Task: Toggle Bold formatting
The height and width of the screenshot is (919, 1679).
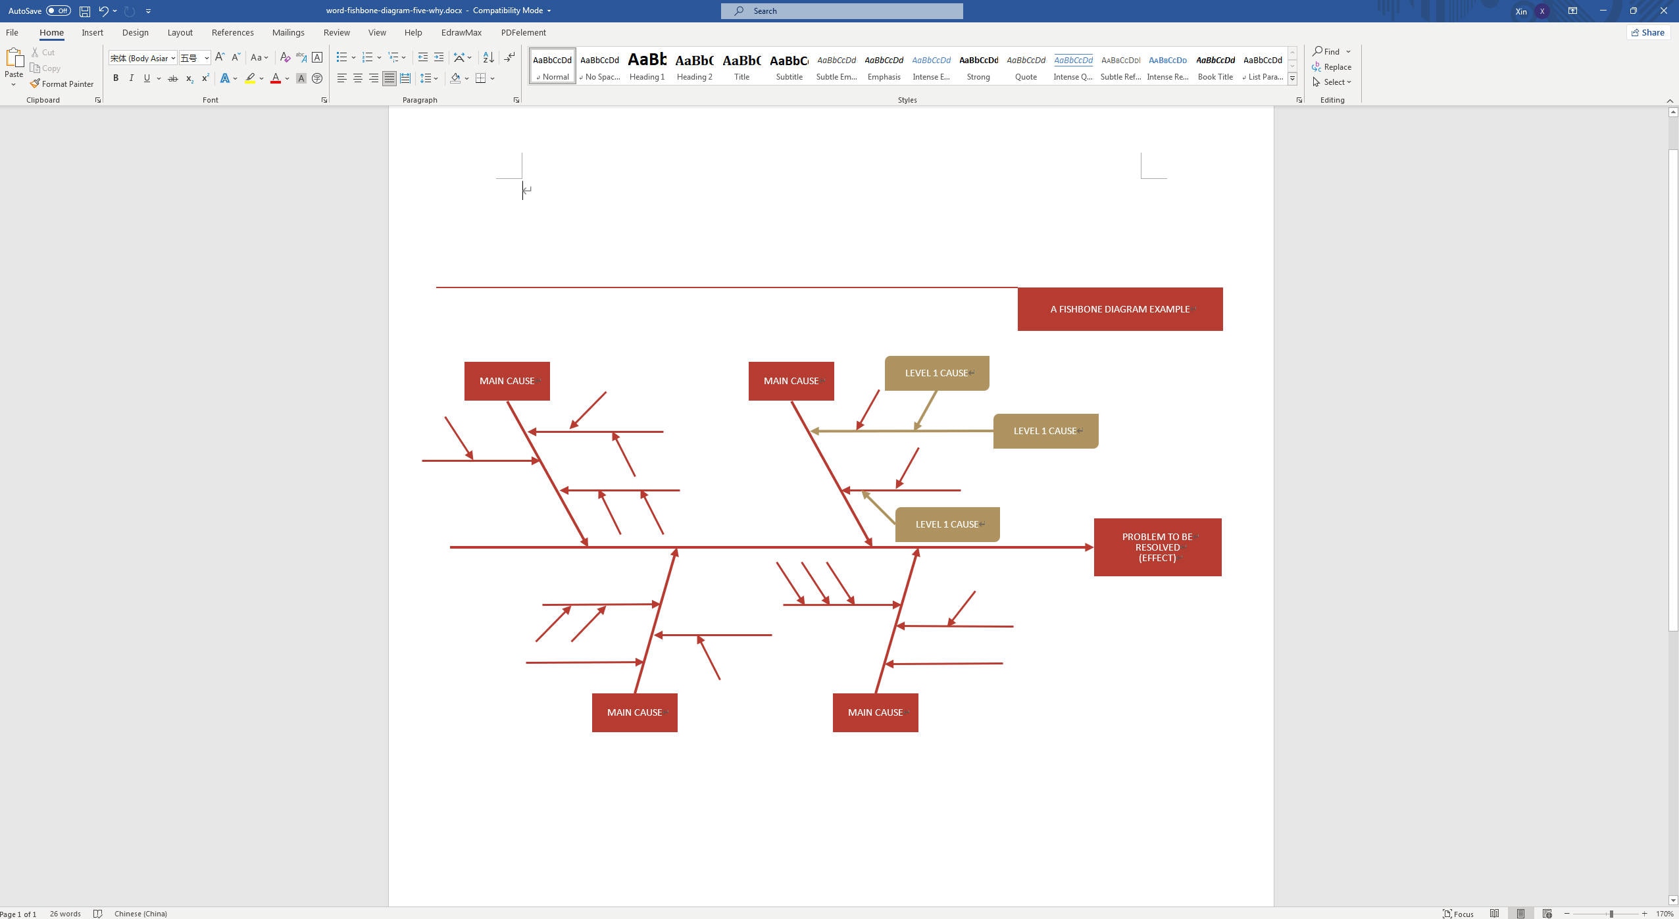Action: point(116,78)
